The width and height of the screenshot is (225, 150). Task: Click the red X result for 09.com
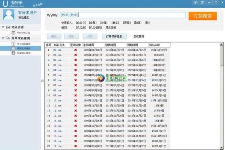tap(75, 96)
